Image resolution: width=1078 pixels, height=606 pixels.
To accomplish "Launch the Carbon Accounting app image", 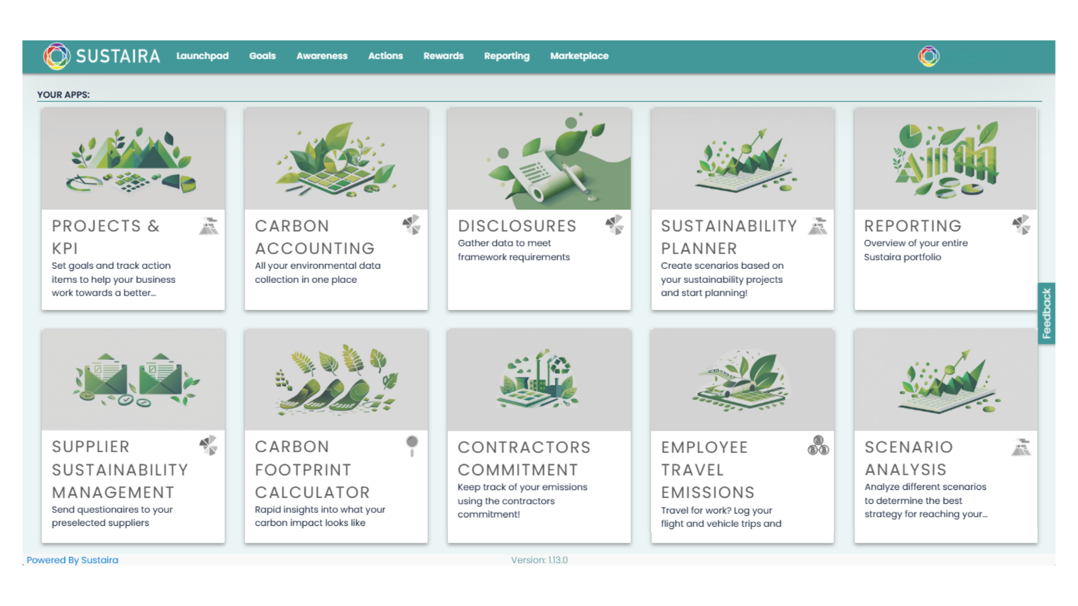I will coord(336,159).
